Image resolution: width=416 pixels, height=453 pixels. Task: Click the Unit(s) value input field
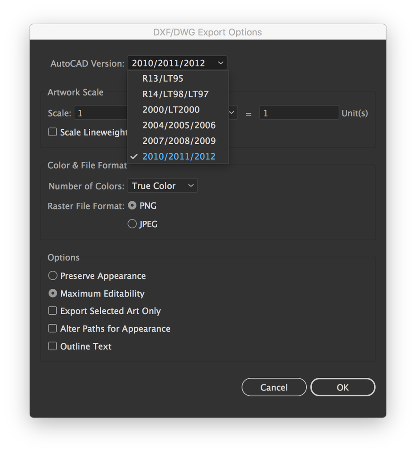click(299, 112)
